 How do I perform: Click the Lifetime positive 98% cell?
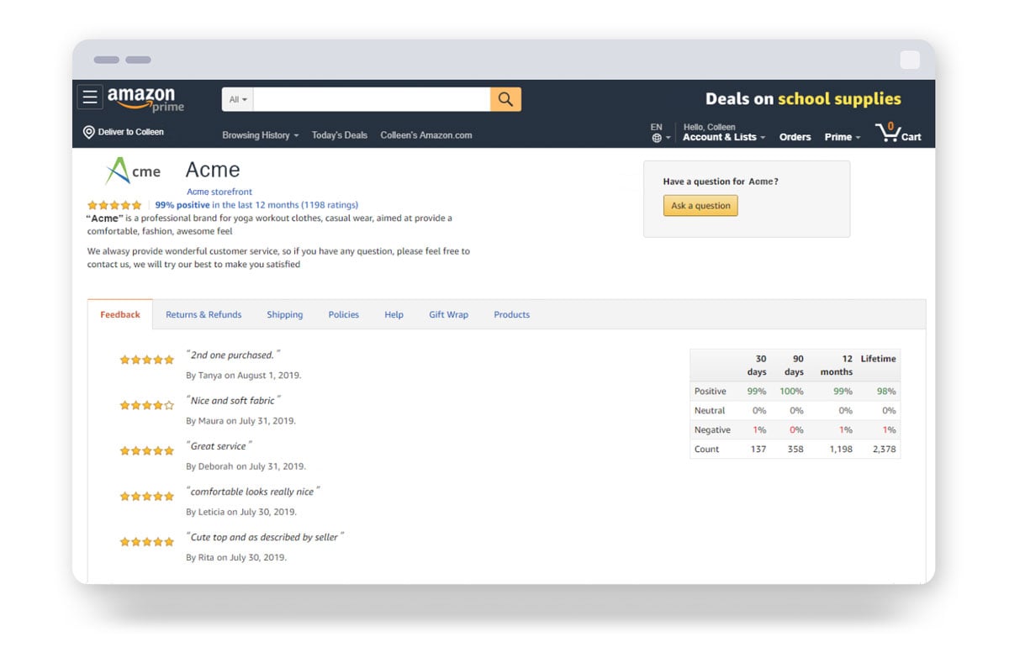point(885,391)
